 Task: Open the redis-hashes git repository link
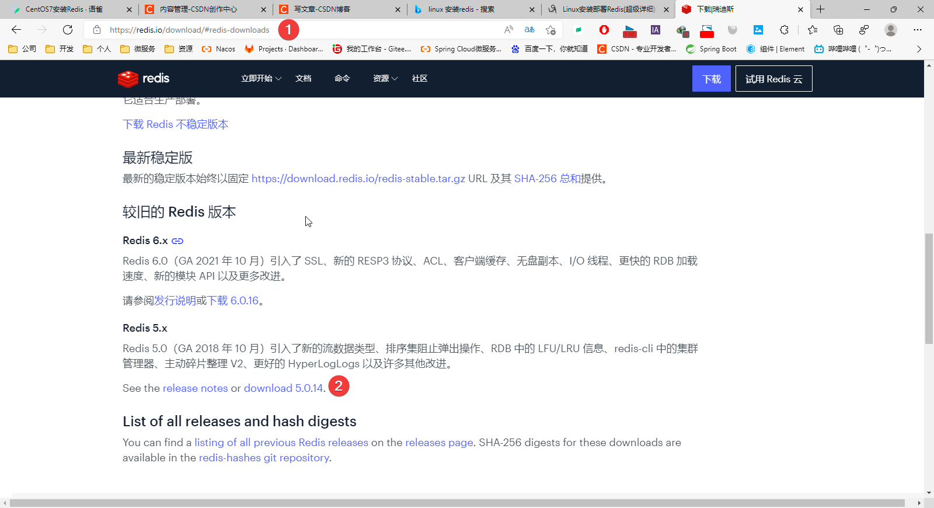pos(264,458)
